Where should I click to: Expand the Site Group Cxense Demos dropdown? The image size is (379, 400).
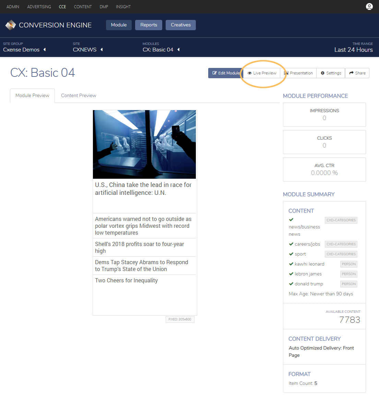45,49
